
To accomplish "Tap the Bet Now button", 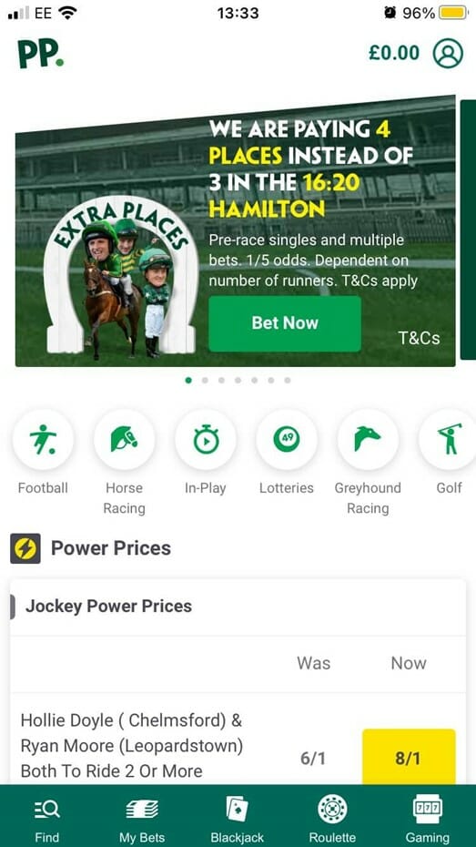I will coord(285,323).
